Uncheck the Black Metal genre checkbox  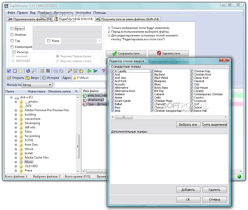(x=152, y=78)
